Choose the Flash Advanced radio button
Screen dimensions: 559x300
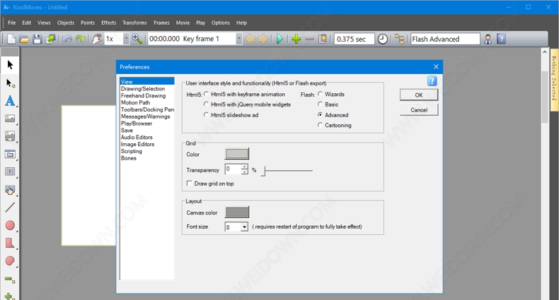point(320,114)
